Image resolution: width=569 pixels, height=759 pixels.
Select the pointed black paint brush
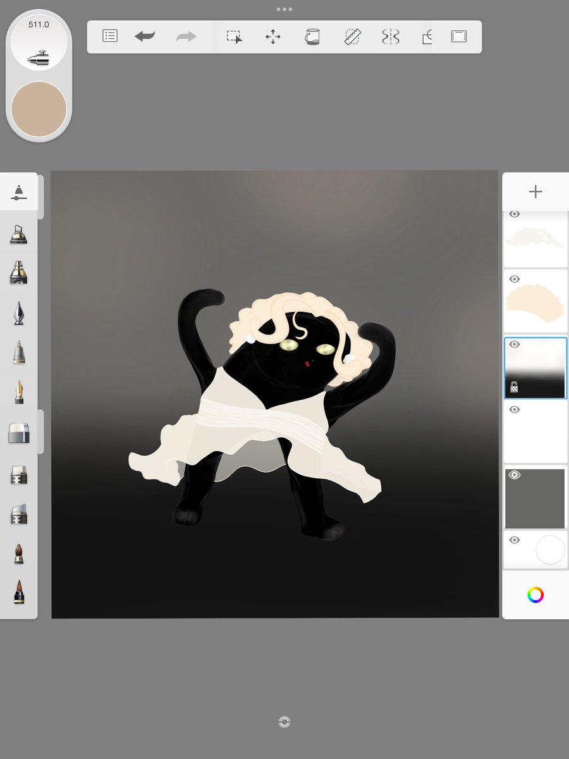[19, 592]
